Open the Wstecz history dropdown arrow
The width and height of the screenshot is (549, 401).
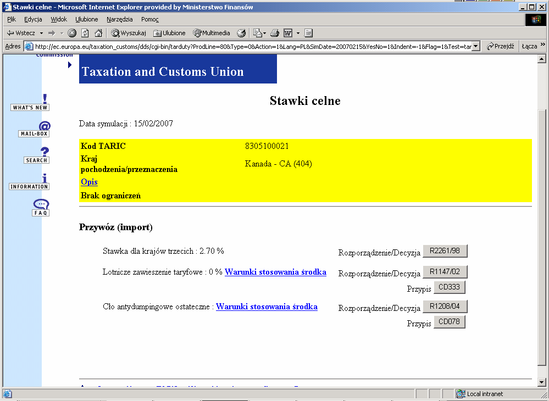41,33
